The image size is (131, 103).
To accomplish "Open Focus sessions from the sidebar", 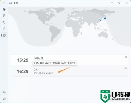I will tap(4, 9).
